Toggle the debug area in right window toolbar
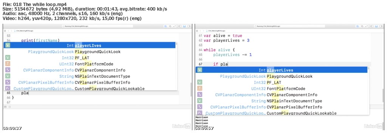 point(376,26)
